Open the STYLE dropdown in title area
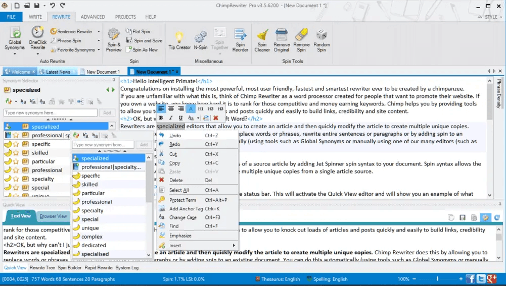Viewport: 506px width, 286px height. [490, 17]
